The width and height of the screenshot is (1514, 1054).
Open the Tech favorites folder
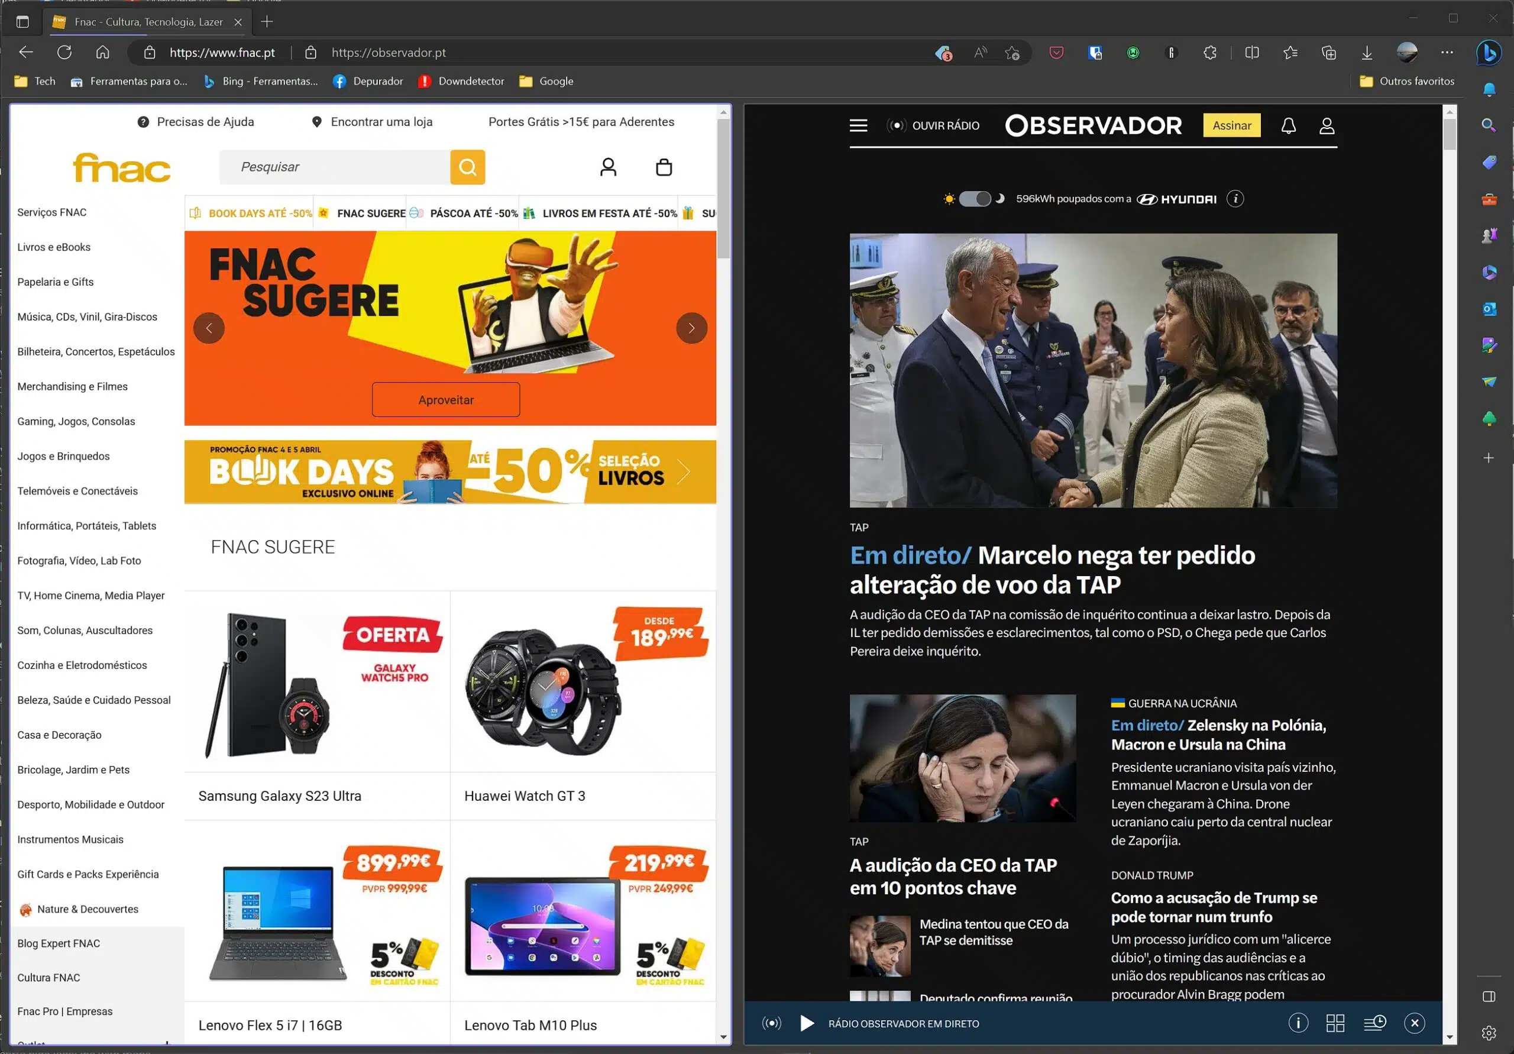(35, 81)
